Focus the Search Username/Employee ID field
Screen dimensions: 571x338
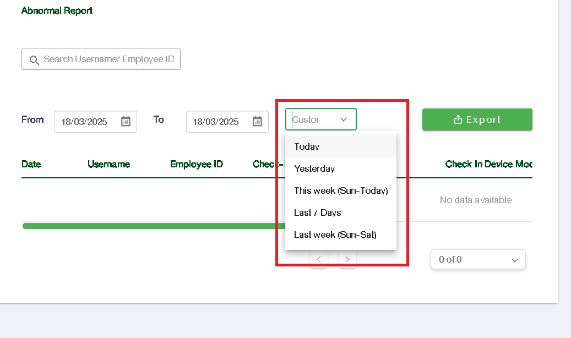[x=108, y=59]
